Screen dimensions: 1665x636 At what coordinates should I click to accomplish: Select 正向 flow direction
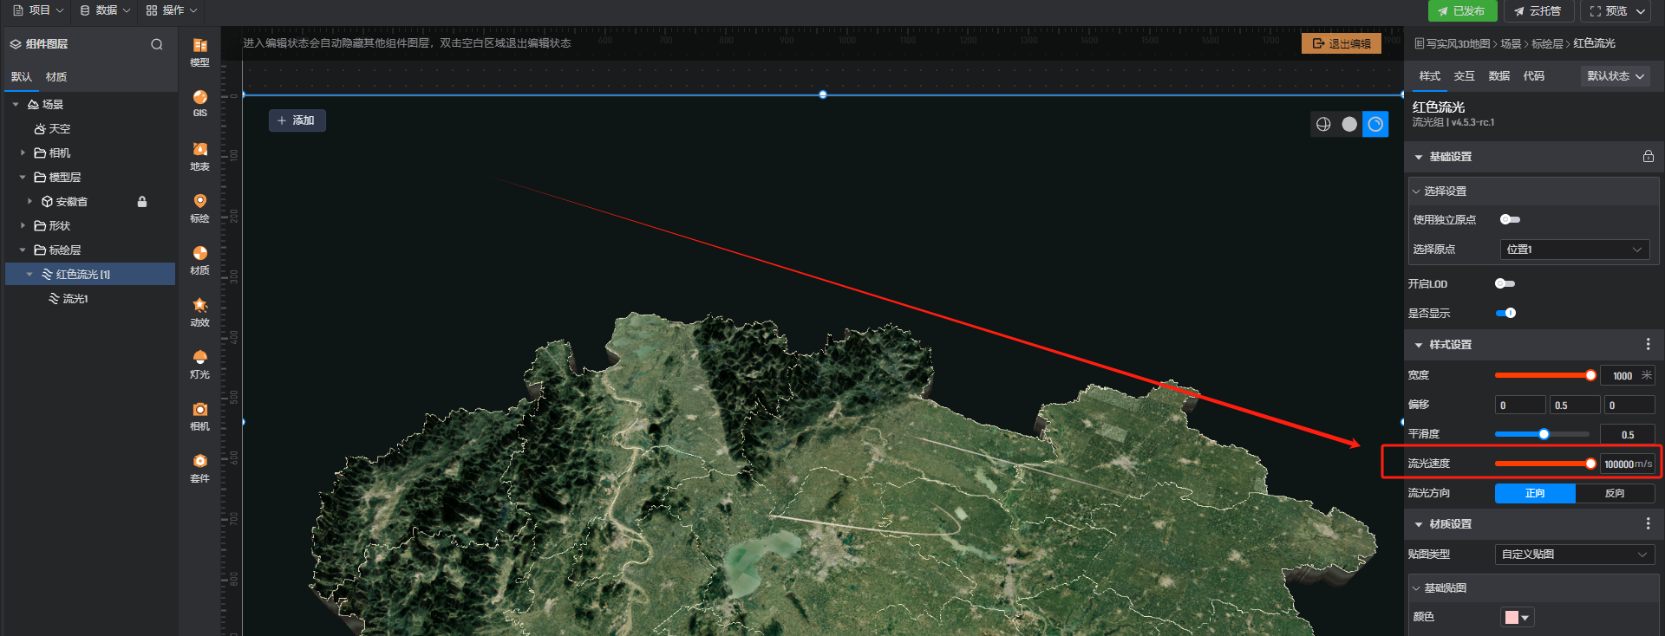pos(1535,493)
